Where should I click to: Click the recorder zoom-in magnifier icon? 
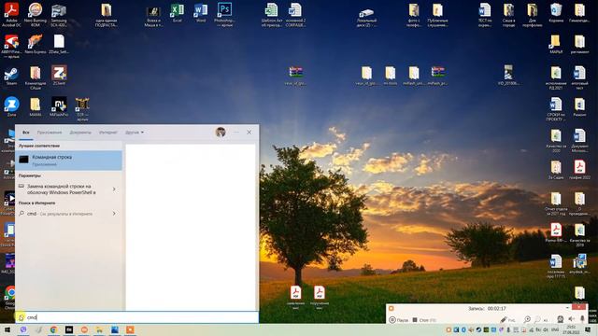pyautogui.click(x=527, y=319)
